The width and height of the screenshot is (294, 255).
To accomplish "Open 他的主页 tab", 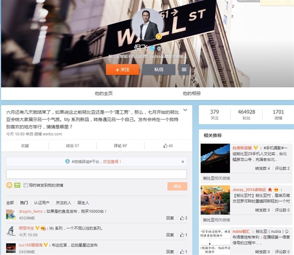I will [x=103, y=93].
